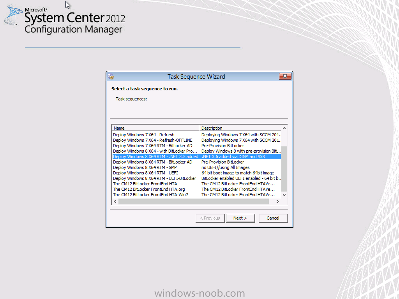Click the Task Sequence Wizard title icon
Image resolution: width=399 pixels, height=299 pixels.
111,76
